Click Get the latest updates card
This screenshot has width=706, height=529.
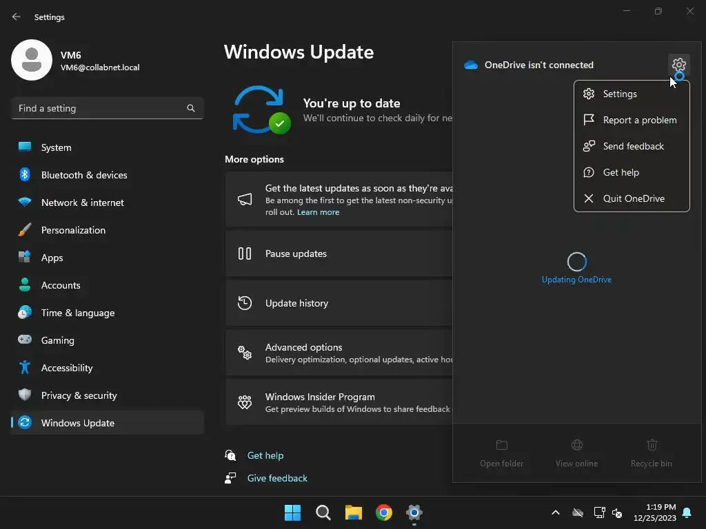[x=339, y=199]
